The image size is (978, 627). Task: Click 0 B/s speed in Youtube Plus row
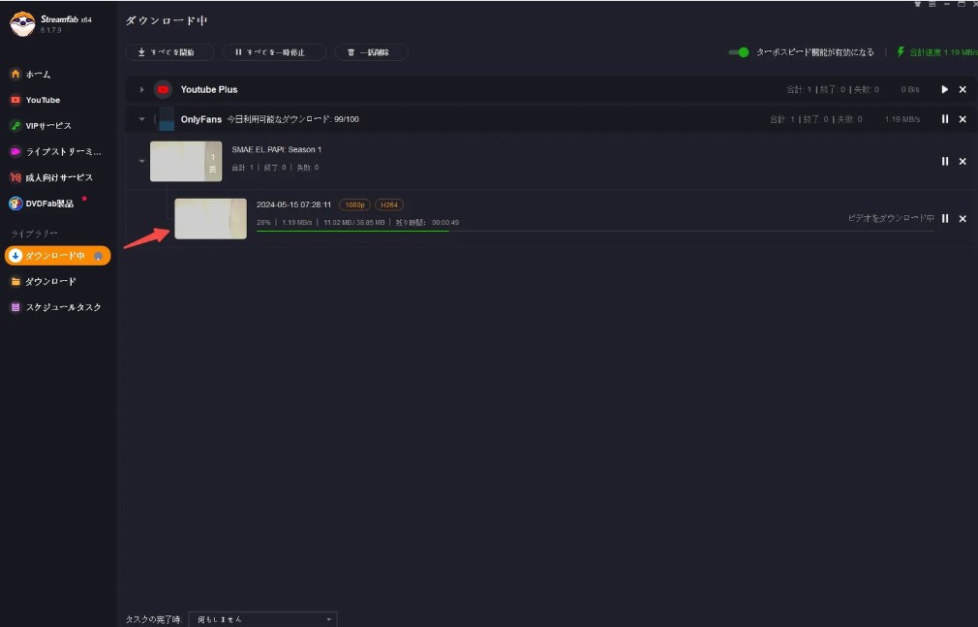pos(910,90)
